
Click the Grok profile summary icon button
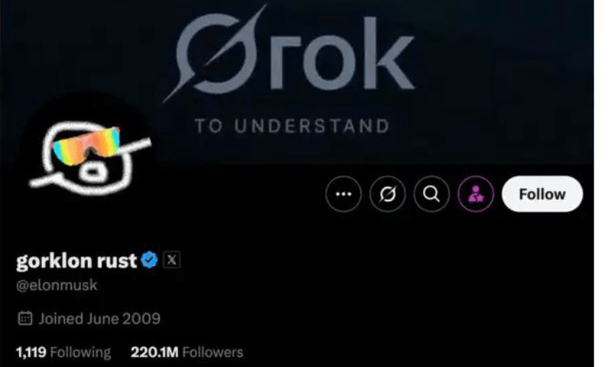point(387,194)
